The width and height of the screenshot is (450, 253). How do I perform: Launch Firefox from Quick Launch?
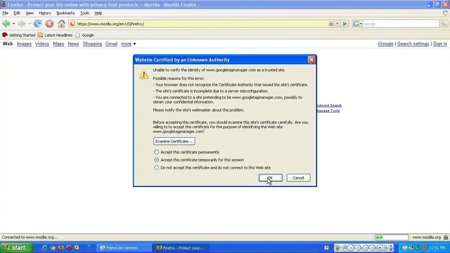coord(61,248)
